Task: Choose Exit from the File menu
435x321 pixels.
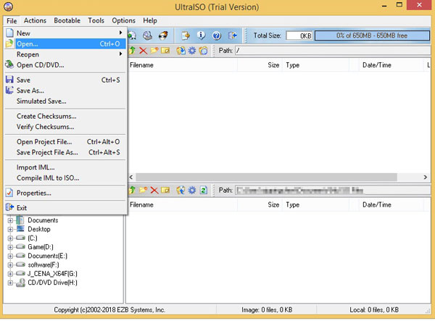Action: tap(65, 208)
